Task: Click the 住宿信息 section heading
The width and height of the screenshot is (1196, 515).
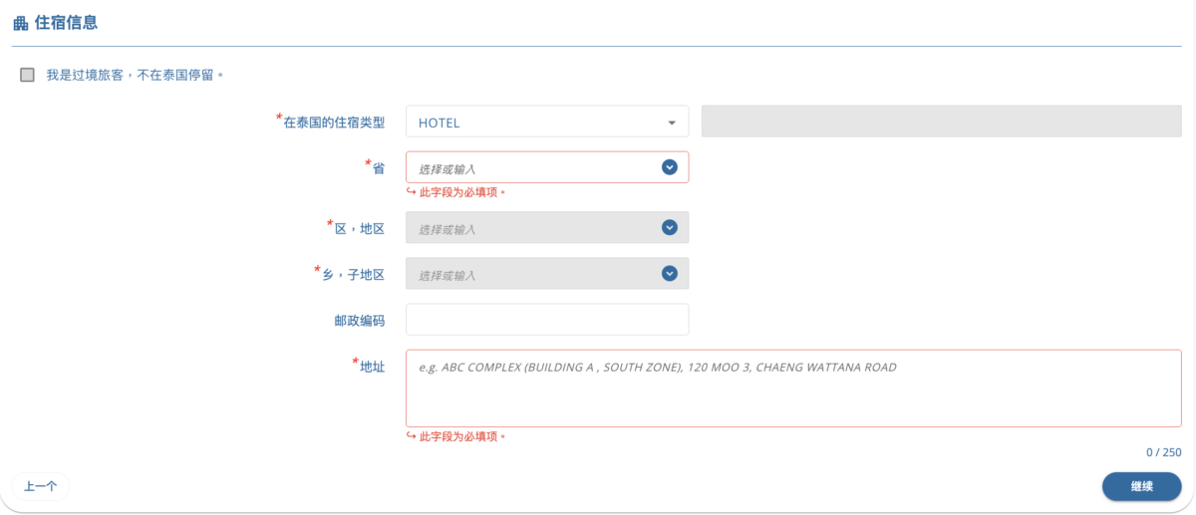Action: (x=66, y=23)
